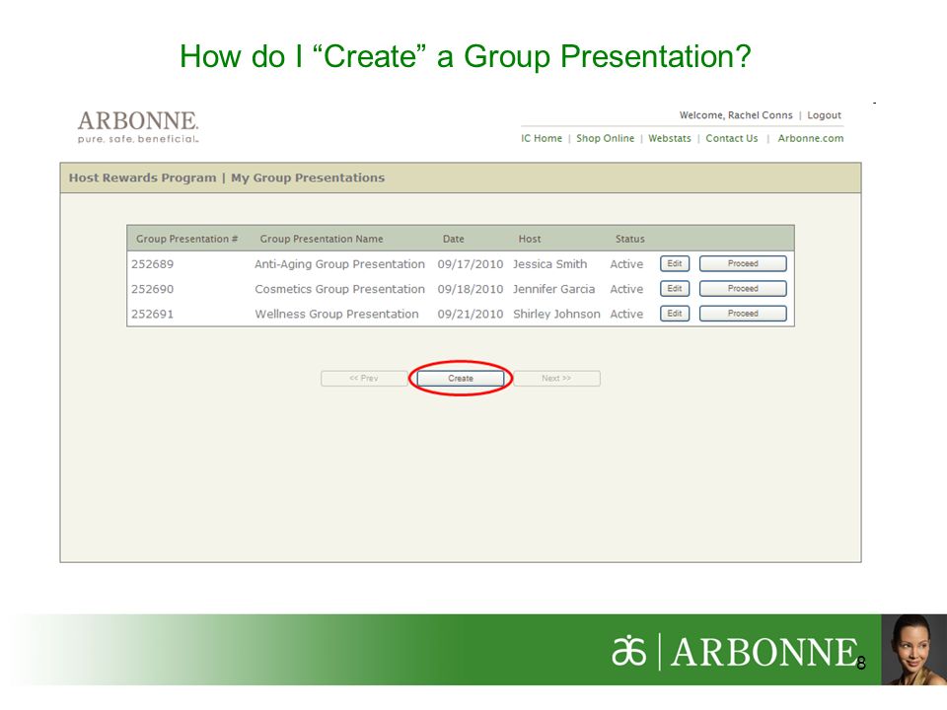Click Wellness Group Presentation name
The width and height of the screenshot is (947, 710).
click(x=336, y=314)
